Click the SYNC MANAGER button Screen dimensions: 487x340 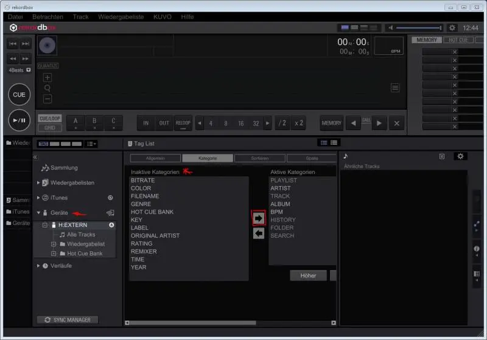point(67,320)
